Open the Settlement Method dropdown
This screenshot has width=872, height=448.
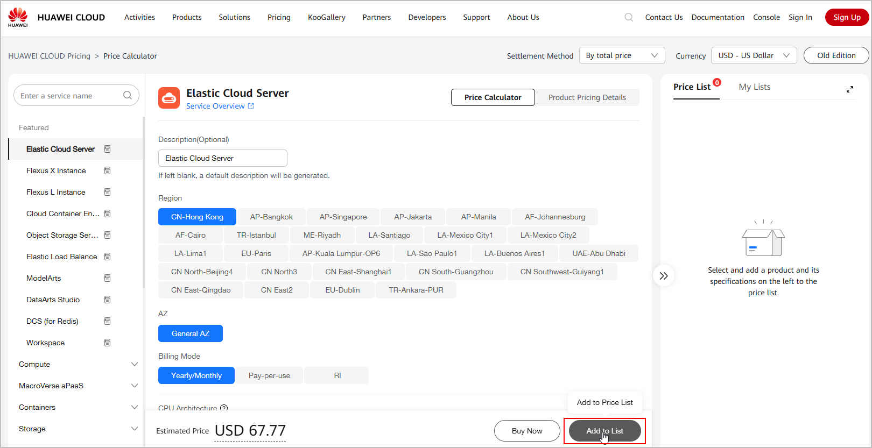tap(622, 55)
